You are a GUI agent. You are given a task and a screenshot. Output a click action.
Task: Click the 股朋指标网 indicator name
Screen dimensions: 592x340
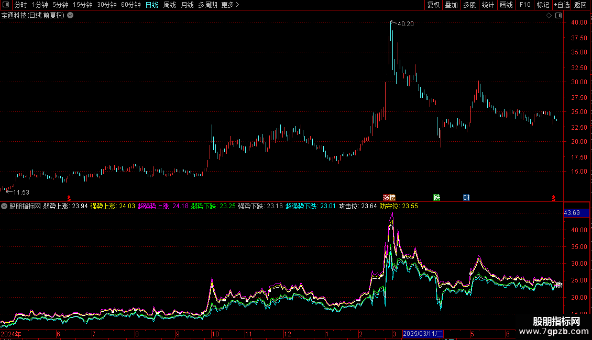(25, 206)
